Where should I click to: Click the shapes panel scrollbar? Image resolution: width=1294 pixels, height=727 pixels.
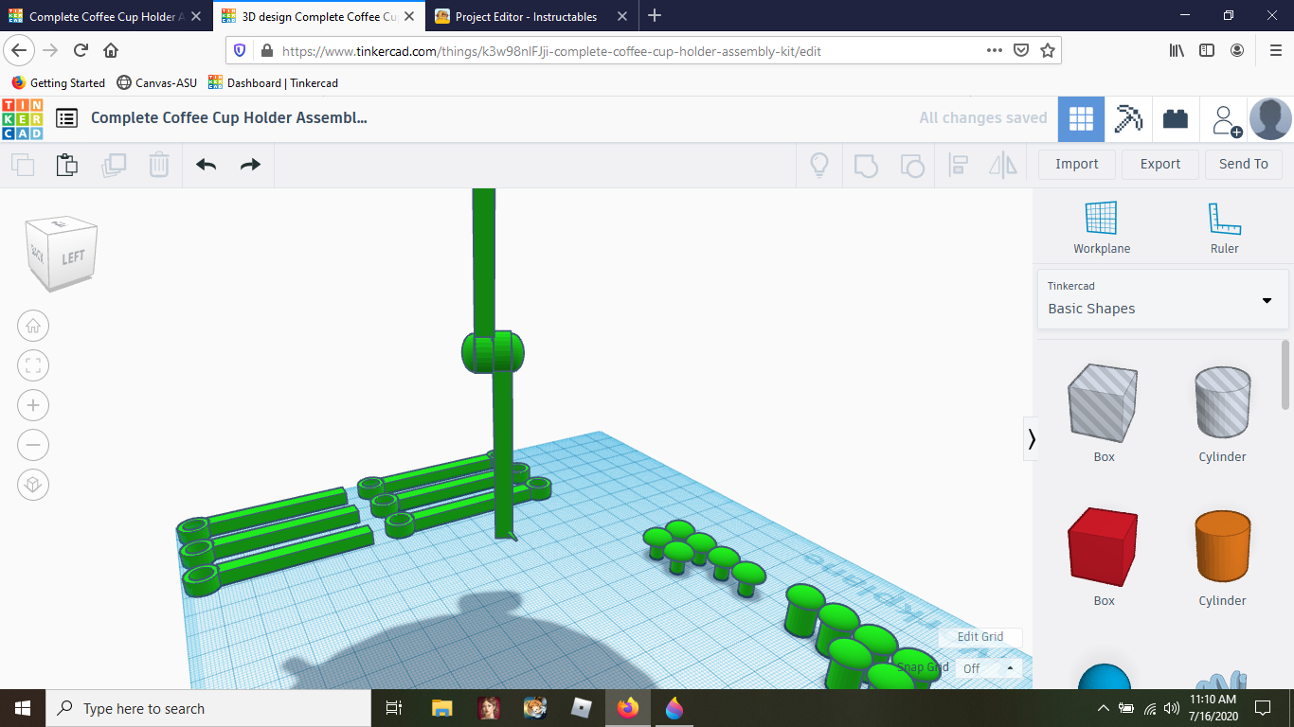pos(1285,376)
